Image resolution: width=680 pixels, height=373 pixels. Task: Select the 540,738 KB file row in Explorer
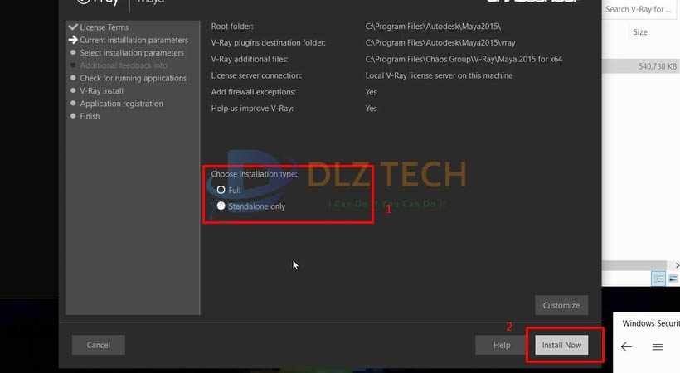tap(641, 66)
